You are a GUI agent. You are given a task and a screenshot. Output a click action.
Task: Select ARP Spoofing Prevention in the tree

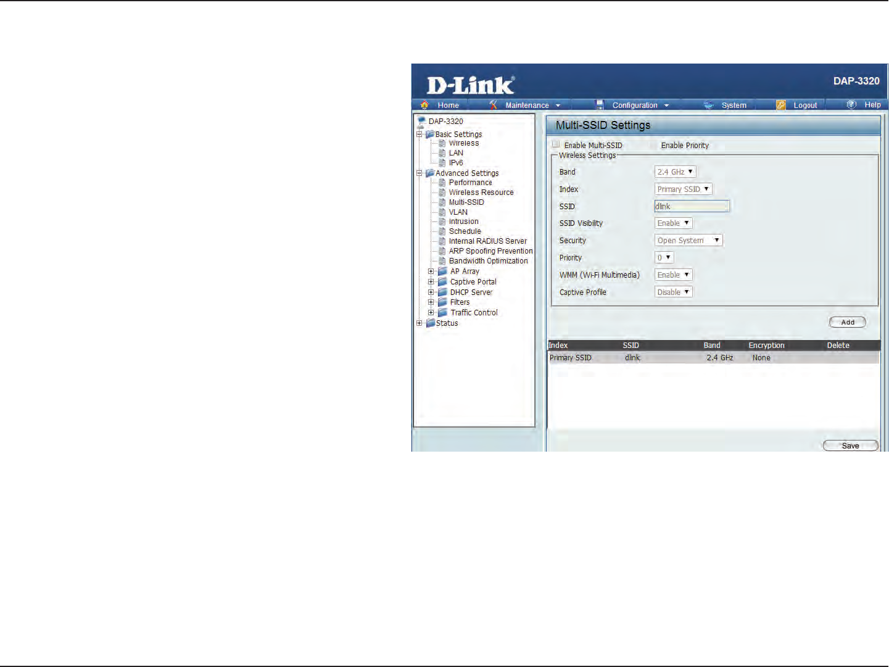pyautogui.click(x=490, y=251)
